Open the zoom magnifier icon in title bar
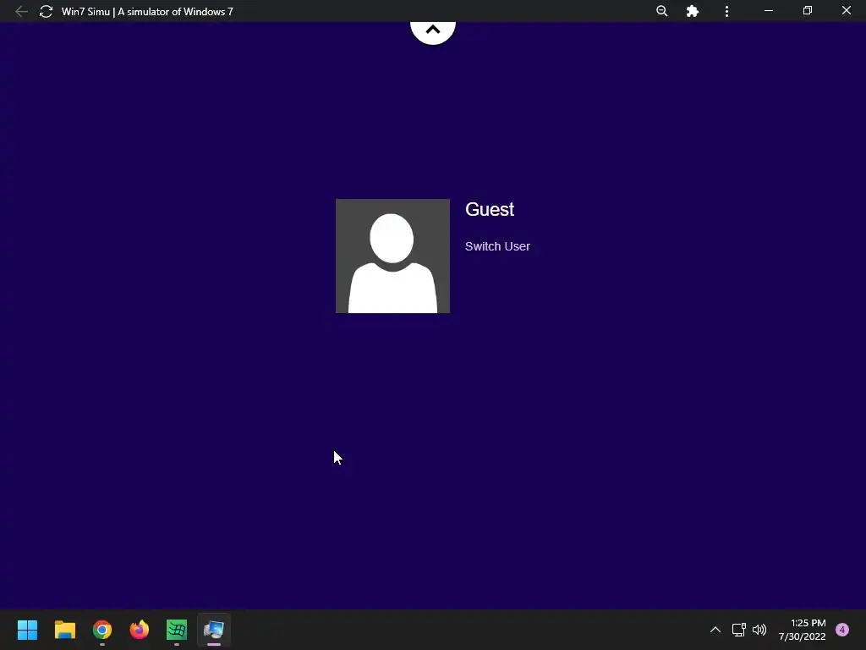The image size is (866, 650). point(661,11)
